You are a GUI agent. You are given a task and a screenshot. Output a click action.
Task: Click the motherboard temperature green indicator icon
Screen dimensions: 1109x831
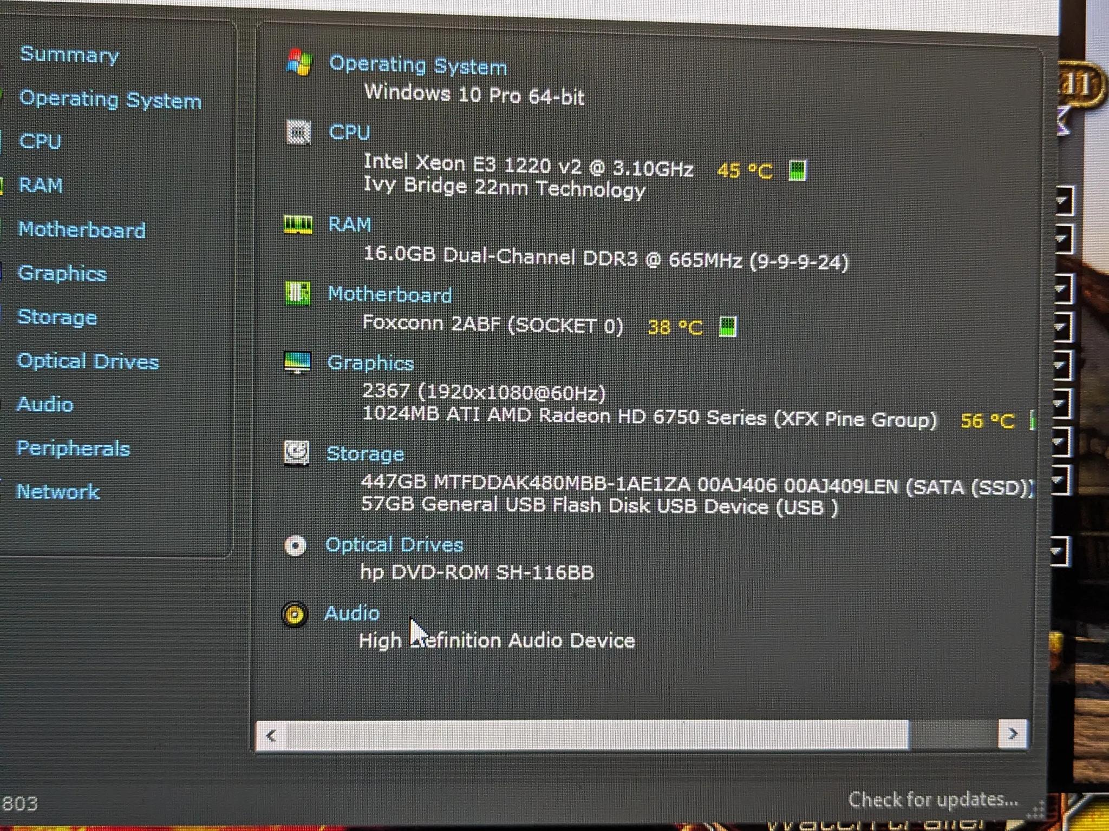coord(728,326)
